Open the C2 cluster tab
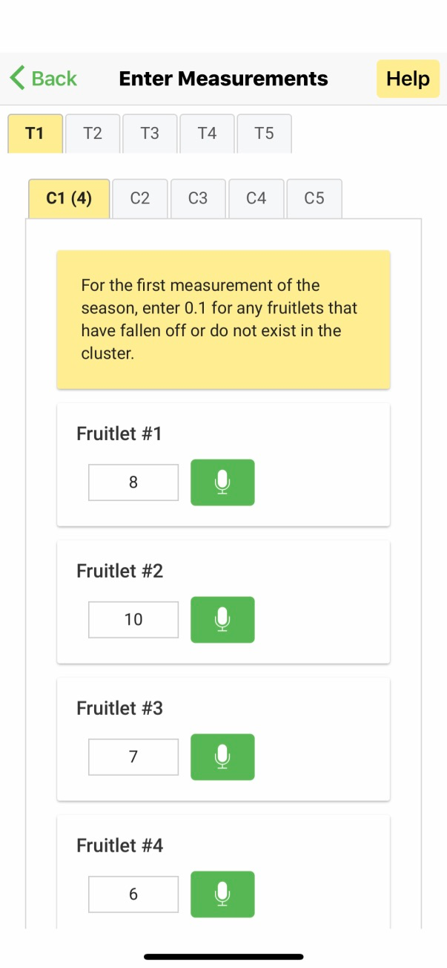 pyautogui.click(x=140, y=198)
